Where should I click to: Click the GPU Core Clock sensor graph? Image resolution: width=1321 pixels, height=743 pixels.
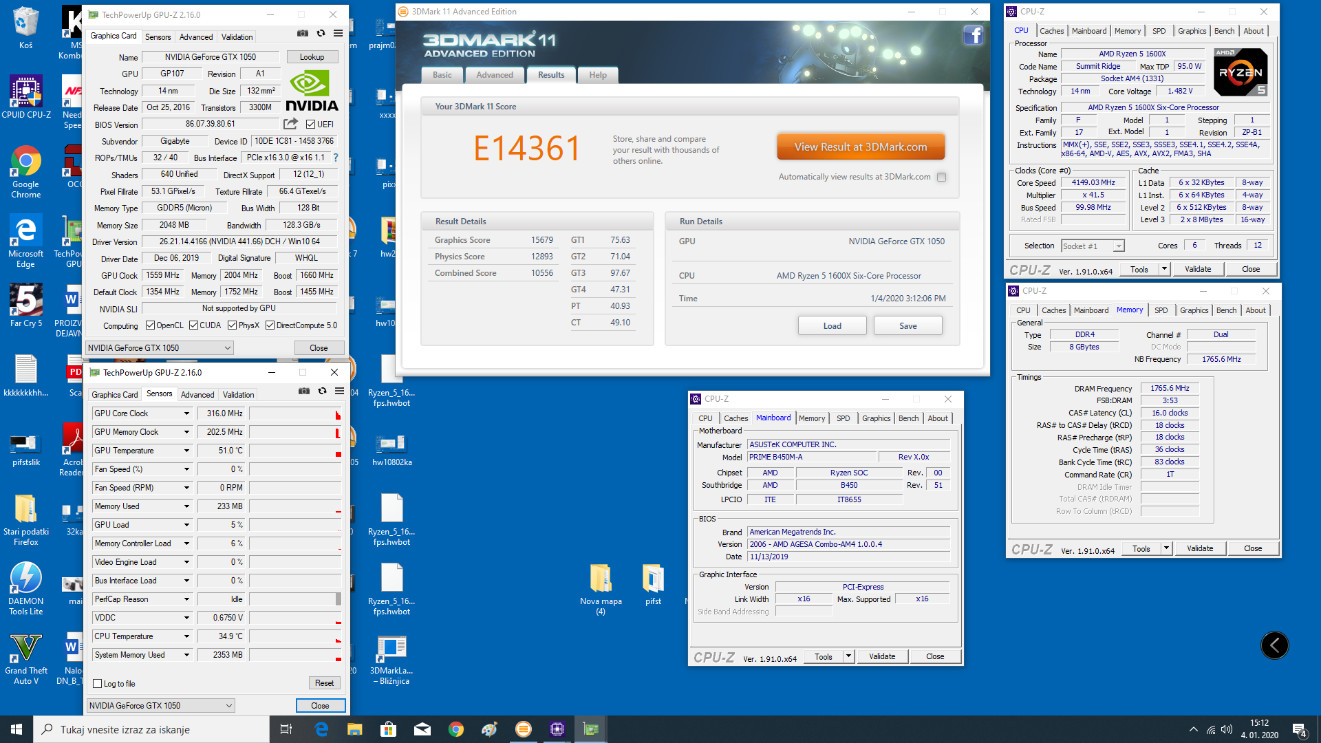[x=295, y=413]
